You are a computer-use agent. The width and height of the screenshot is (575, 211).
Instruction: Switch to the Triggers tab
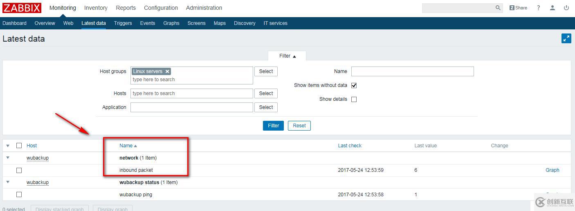point(123,23)
